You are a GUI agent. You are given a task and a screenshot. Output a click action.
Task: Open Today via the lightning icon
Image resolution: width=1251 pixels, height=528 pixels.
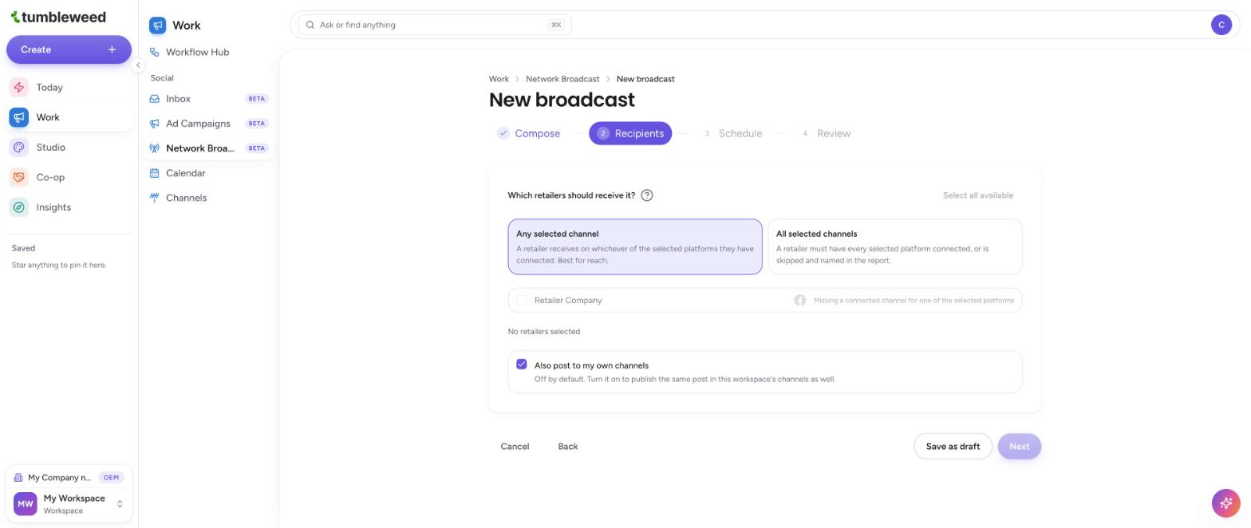18,87
